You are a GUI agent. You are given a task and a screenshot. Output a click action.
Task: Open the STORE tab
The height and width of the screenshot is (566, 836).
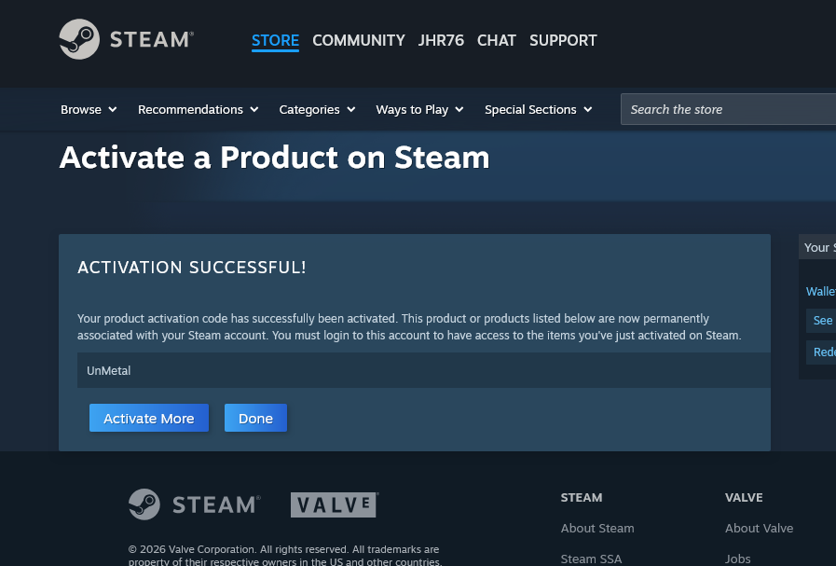275,40
